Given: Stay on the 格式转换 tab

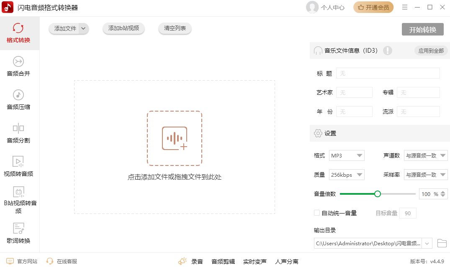Looking at the screenshot, I should (x=18, y=33).
